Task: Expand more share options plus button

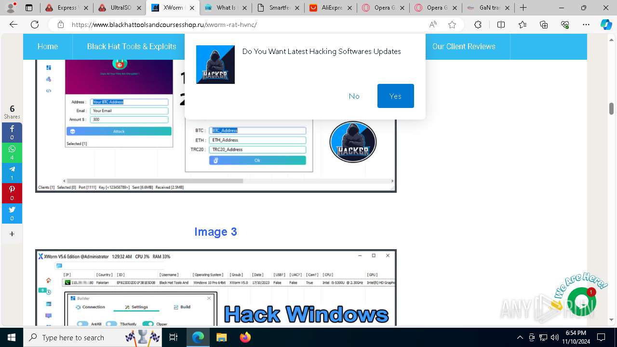Action: click(12, 234)
